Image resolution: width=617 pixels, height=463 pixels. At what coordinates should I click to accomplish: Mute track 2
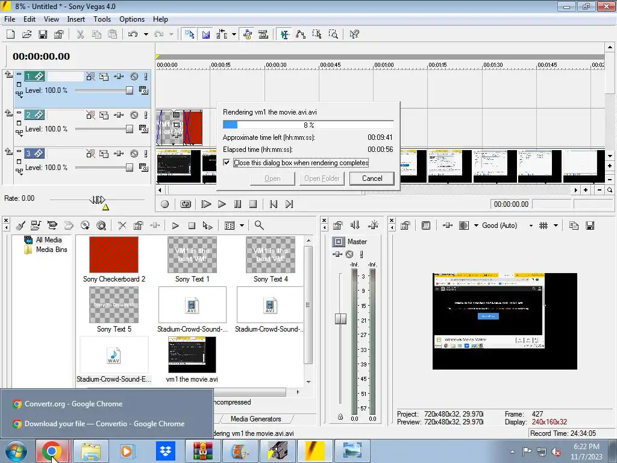click(x=134, y=115)
